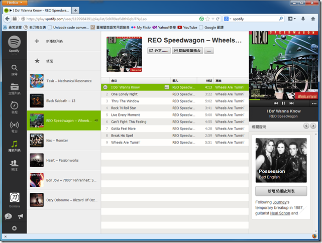322x243 pixels.
Task: Click the Firefox back arrow
Action: (x=7, y=19)
